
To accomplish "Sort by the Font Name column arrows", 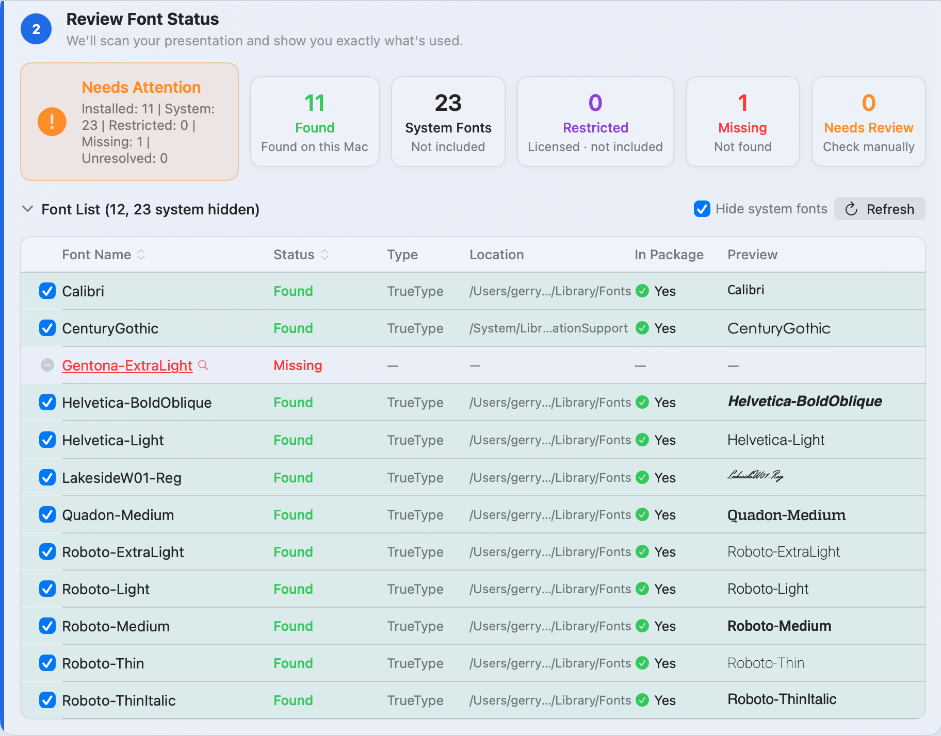I will [x=141, y=255].
